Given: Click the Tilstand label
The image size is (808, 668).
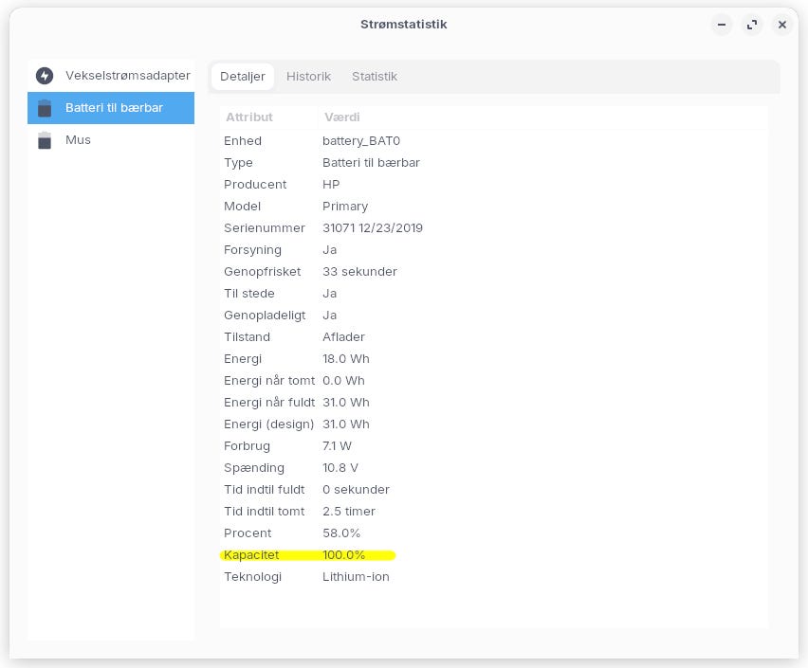Looking at the screenshot, I should [x=247, y=336].
